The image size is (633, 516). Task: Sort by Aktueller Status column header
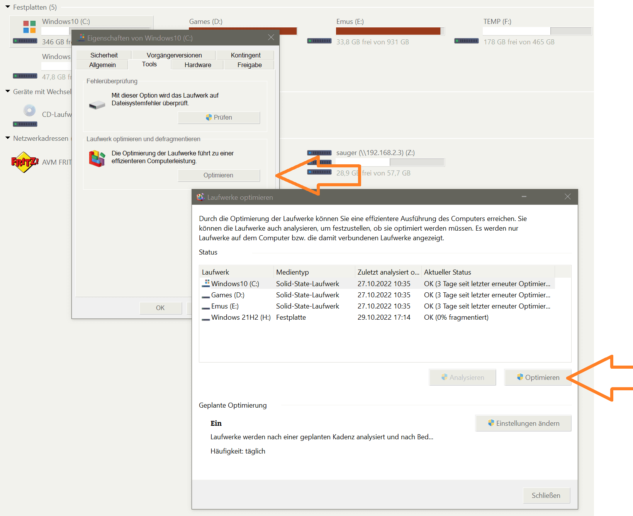click(x=488, y=272)
